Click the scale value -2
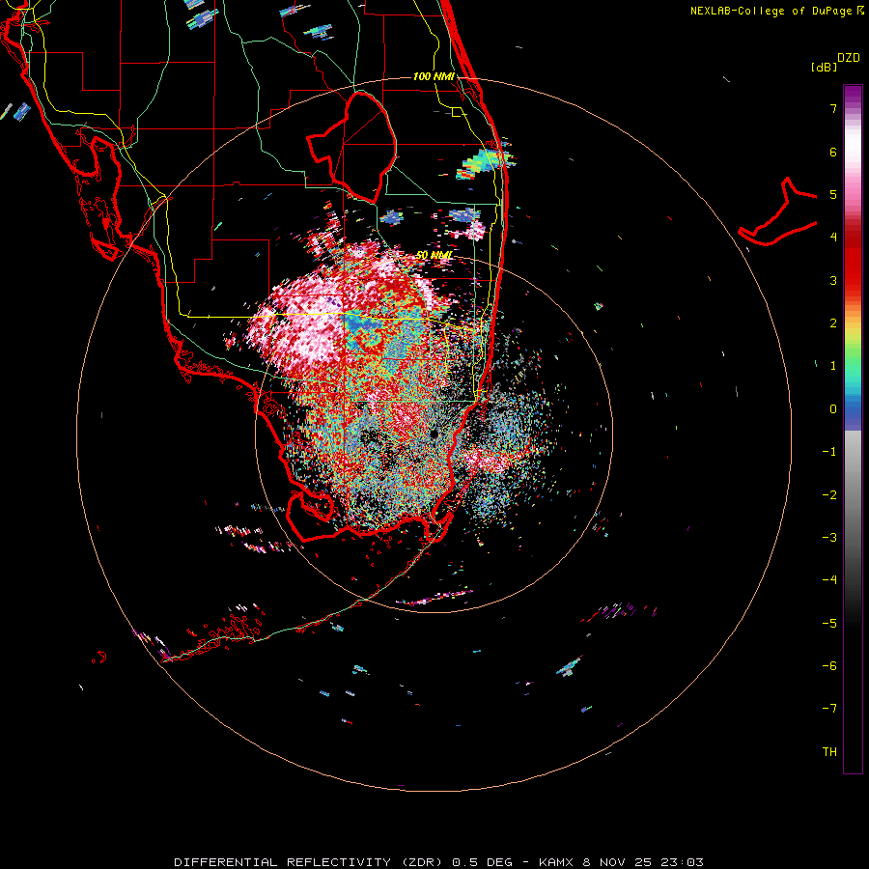Image resolution: width=869 pixels, height=869 pixels. (829, 495)
